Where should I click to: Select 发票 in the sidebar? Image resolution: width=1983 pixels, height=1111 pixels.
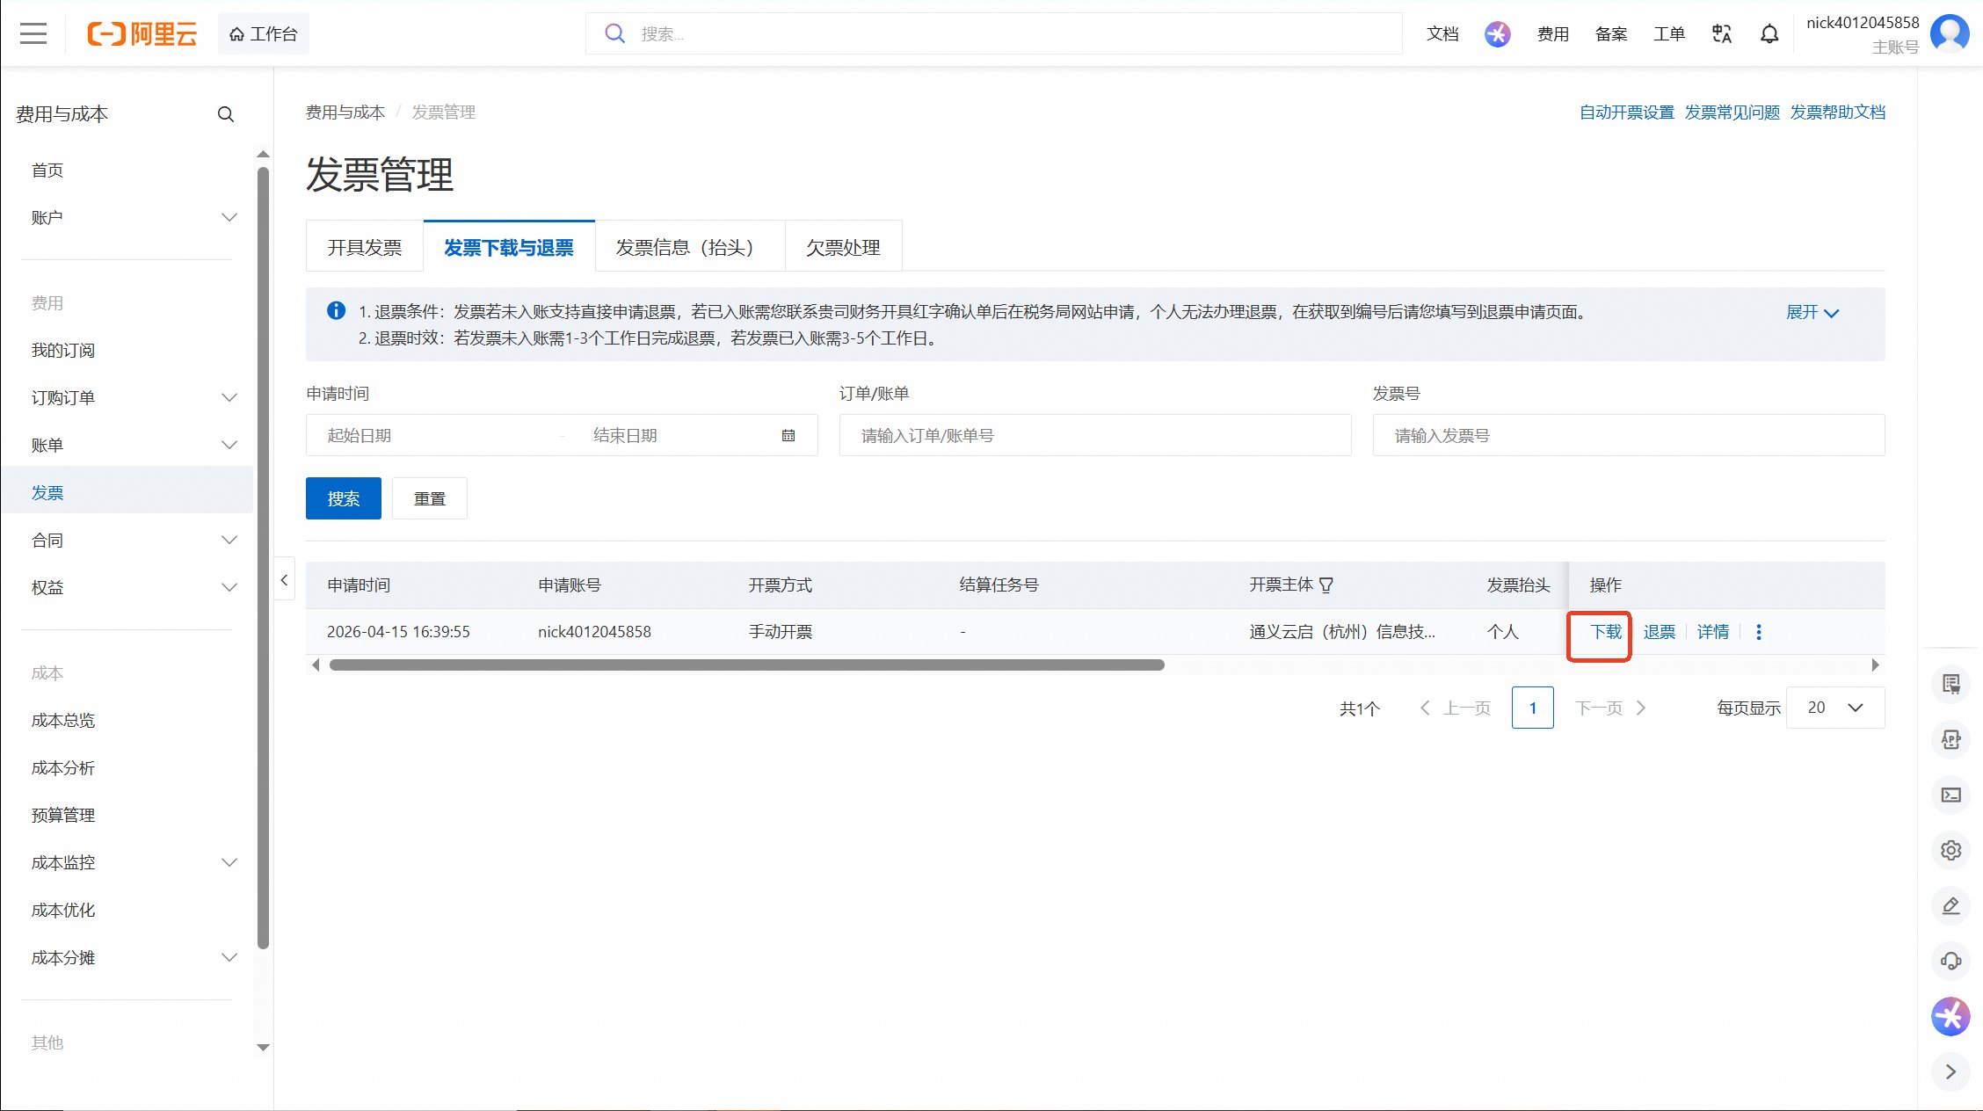coord(128,492)
